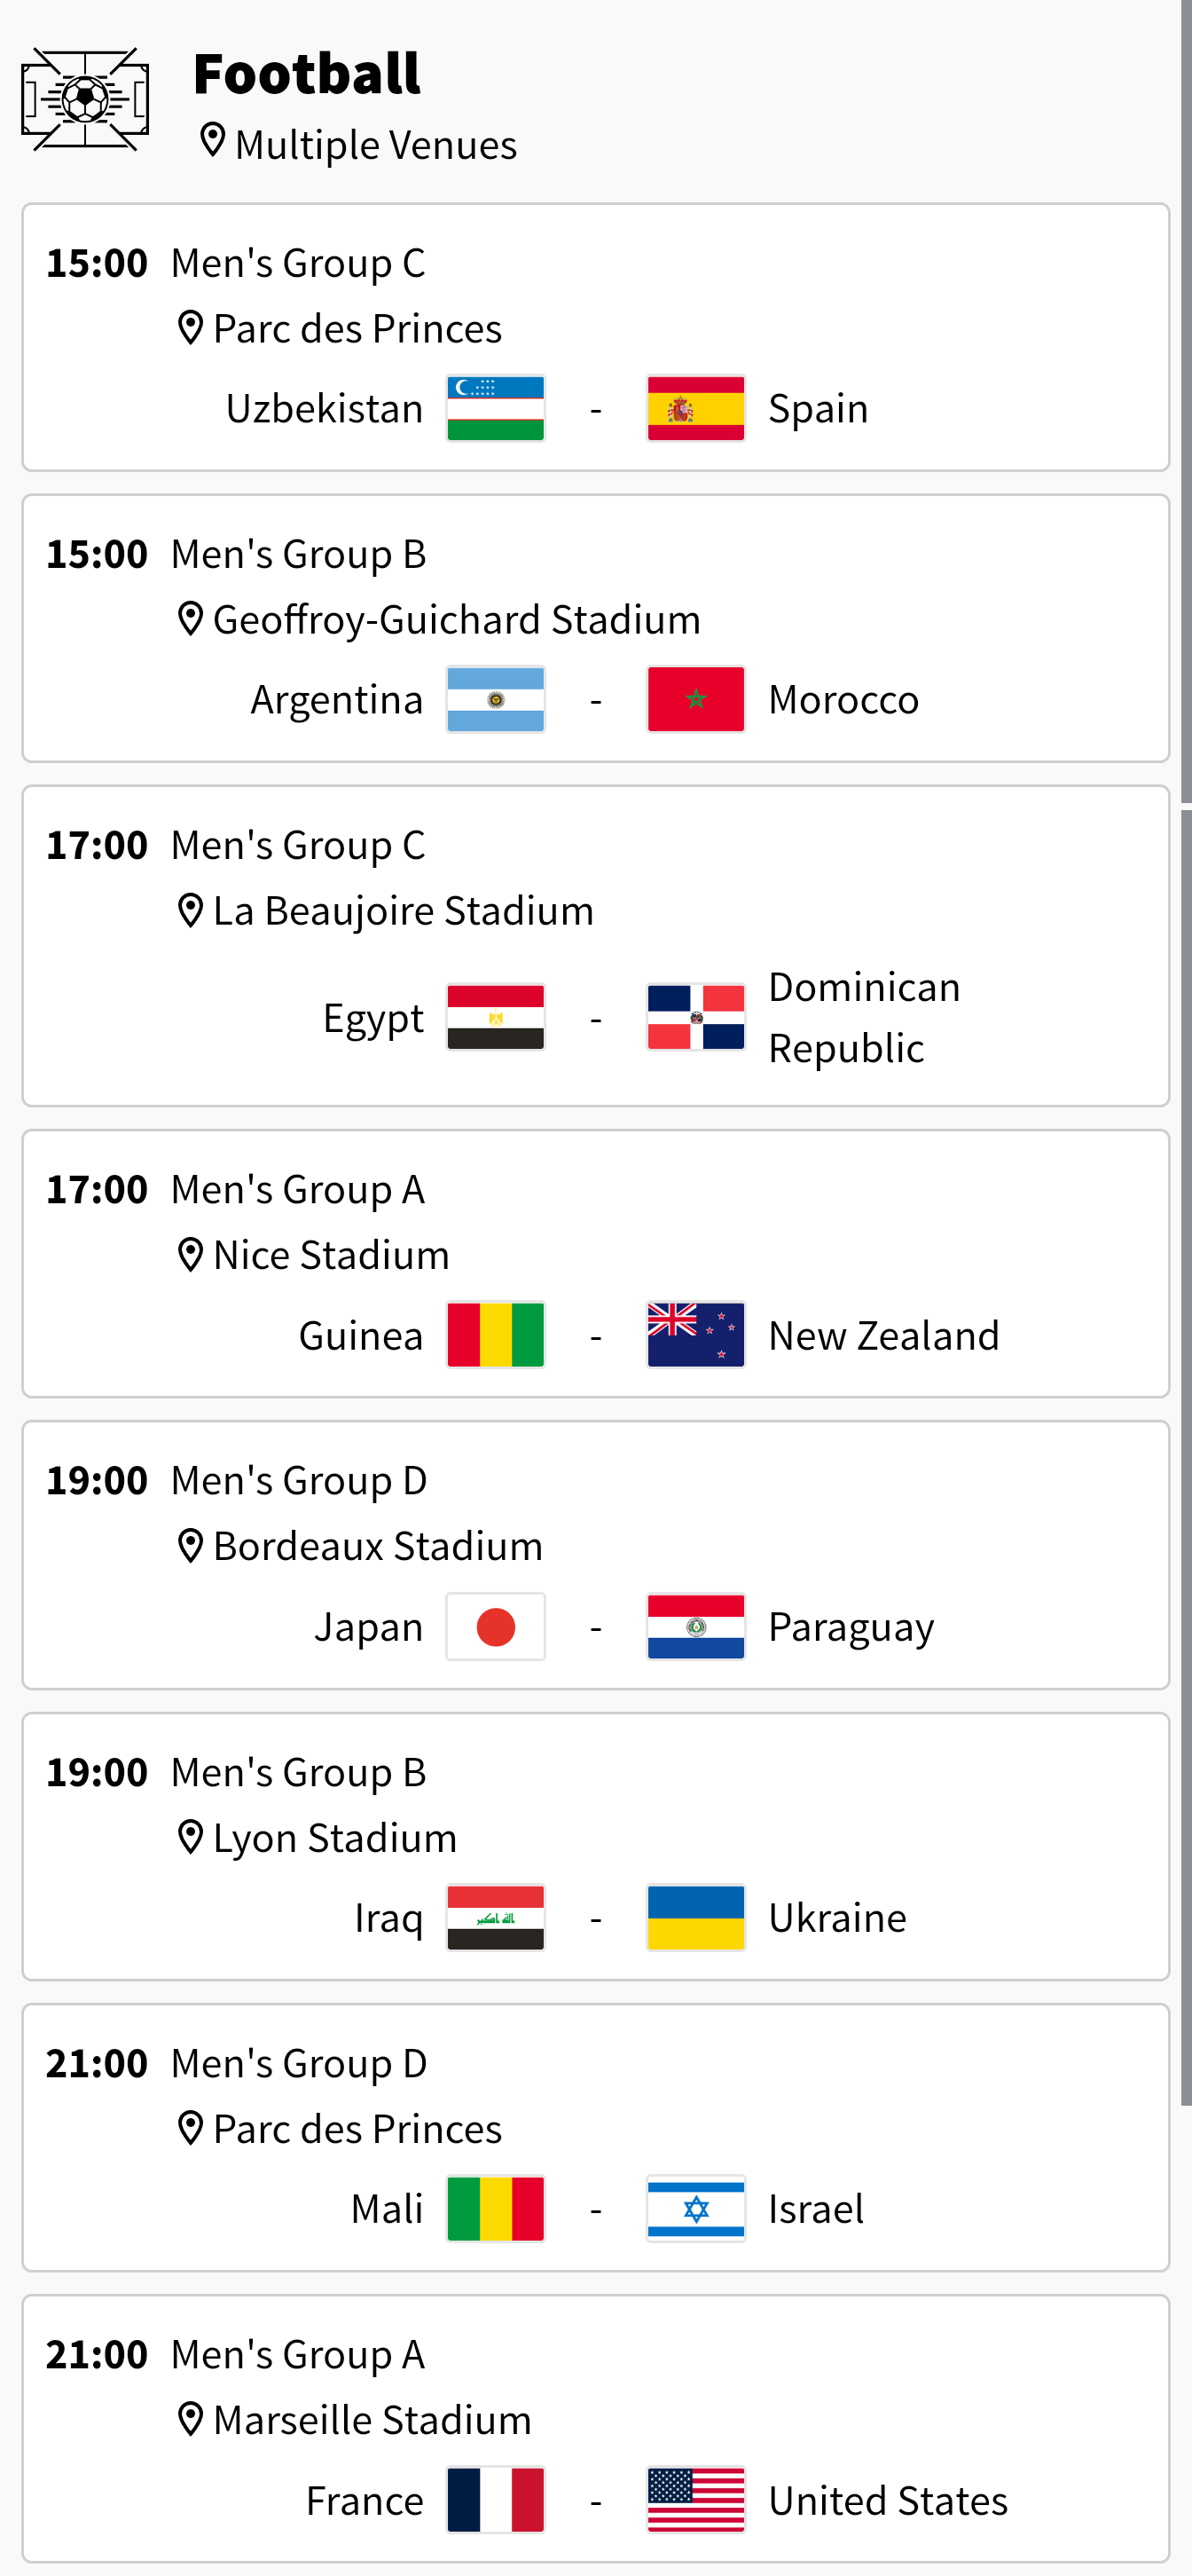Click the football pitch sport icon
1192x2576 pixels.
(85, 99)
